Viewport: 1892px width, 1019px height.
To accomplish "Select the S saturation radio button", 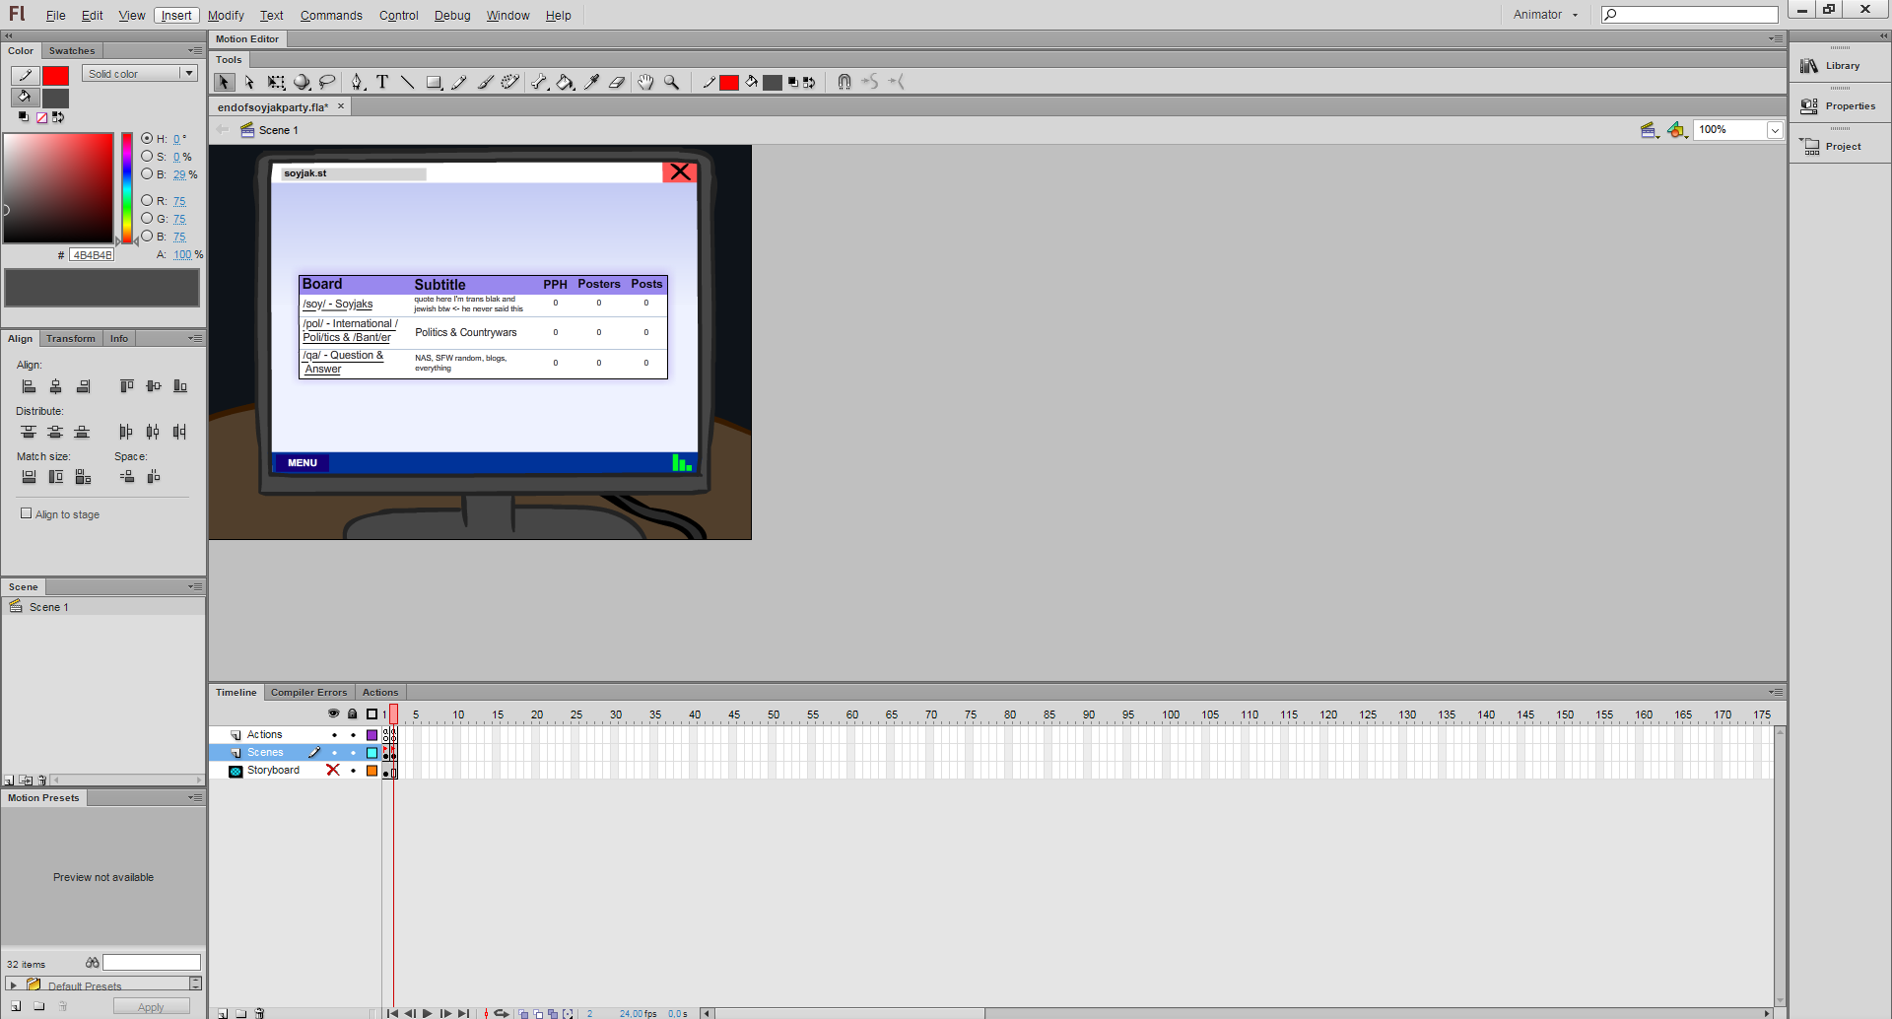I will 147,157.
